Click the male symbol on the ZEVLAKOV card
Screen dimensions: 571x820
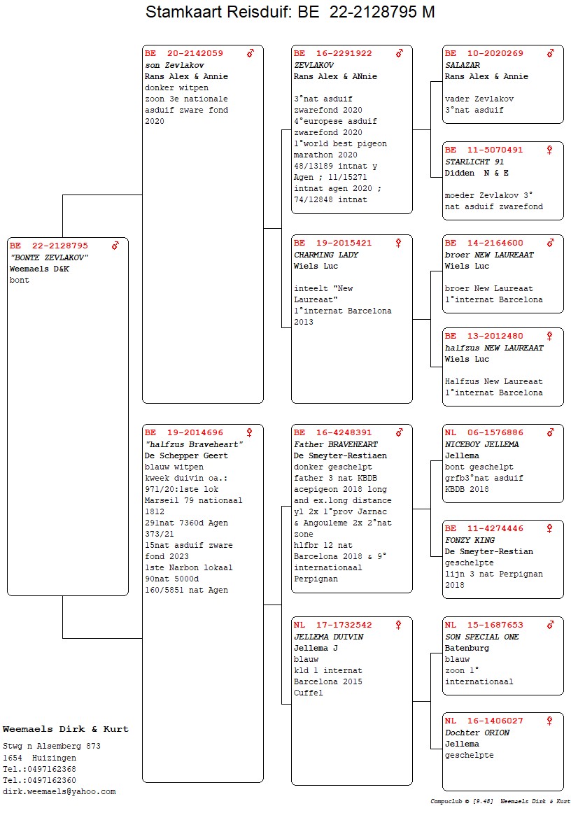pos(400,53)
